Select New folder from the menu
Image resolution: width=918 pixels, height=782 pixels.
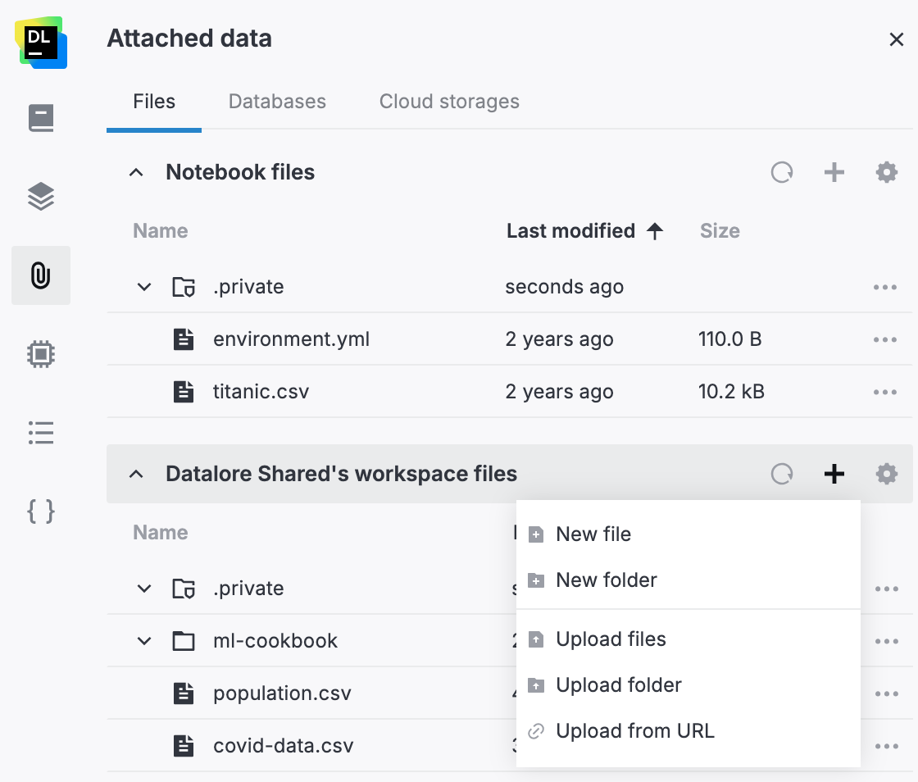pos(607,580)
